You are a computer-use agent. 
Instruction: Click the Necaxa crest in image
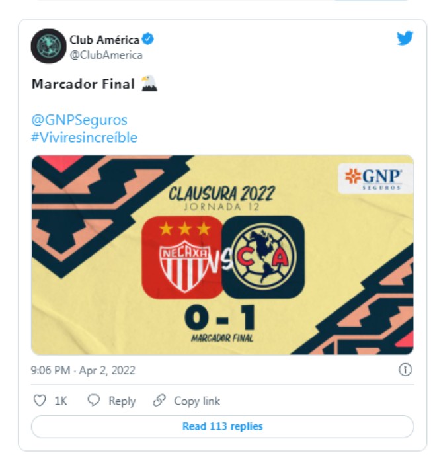coord(182,257)
